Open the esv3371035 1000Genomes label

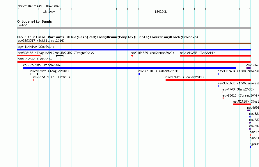pos(238,83)
